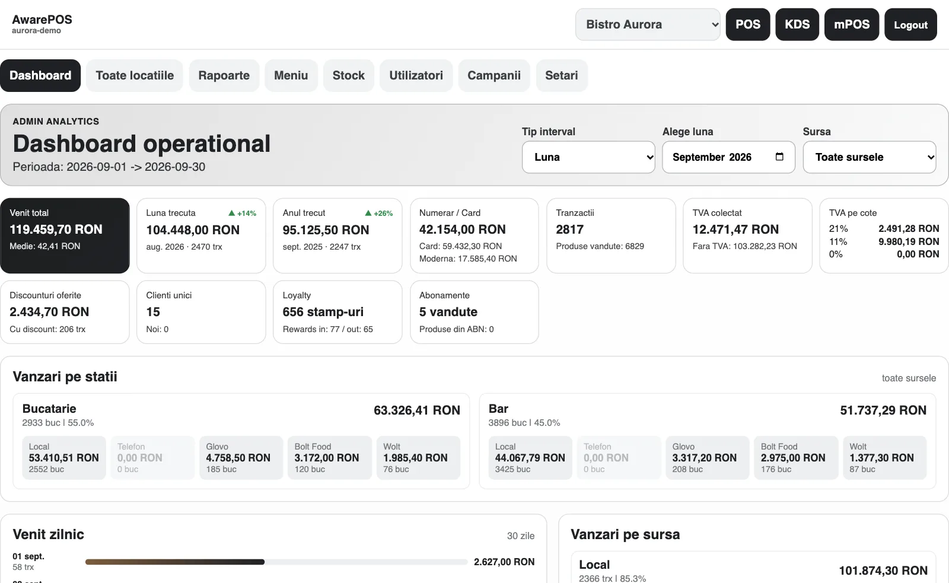Click Bucatarie Wolt 1.985,40 RON tile
The image size is (949, 583).
click(x=418, y=458)
